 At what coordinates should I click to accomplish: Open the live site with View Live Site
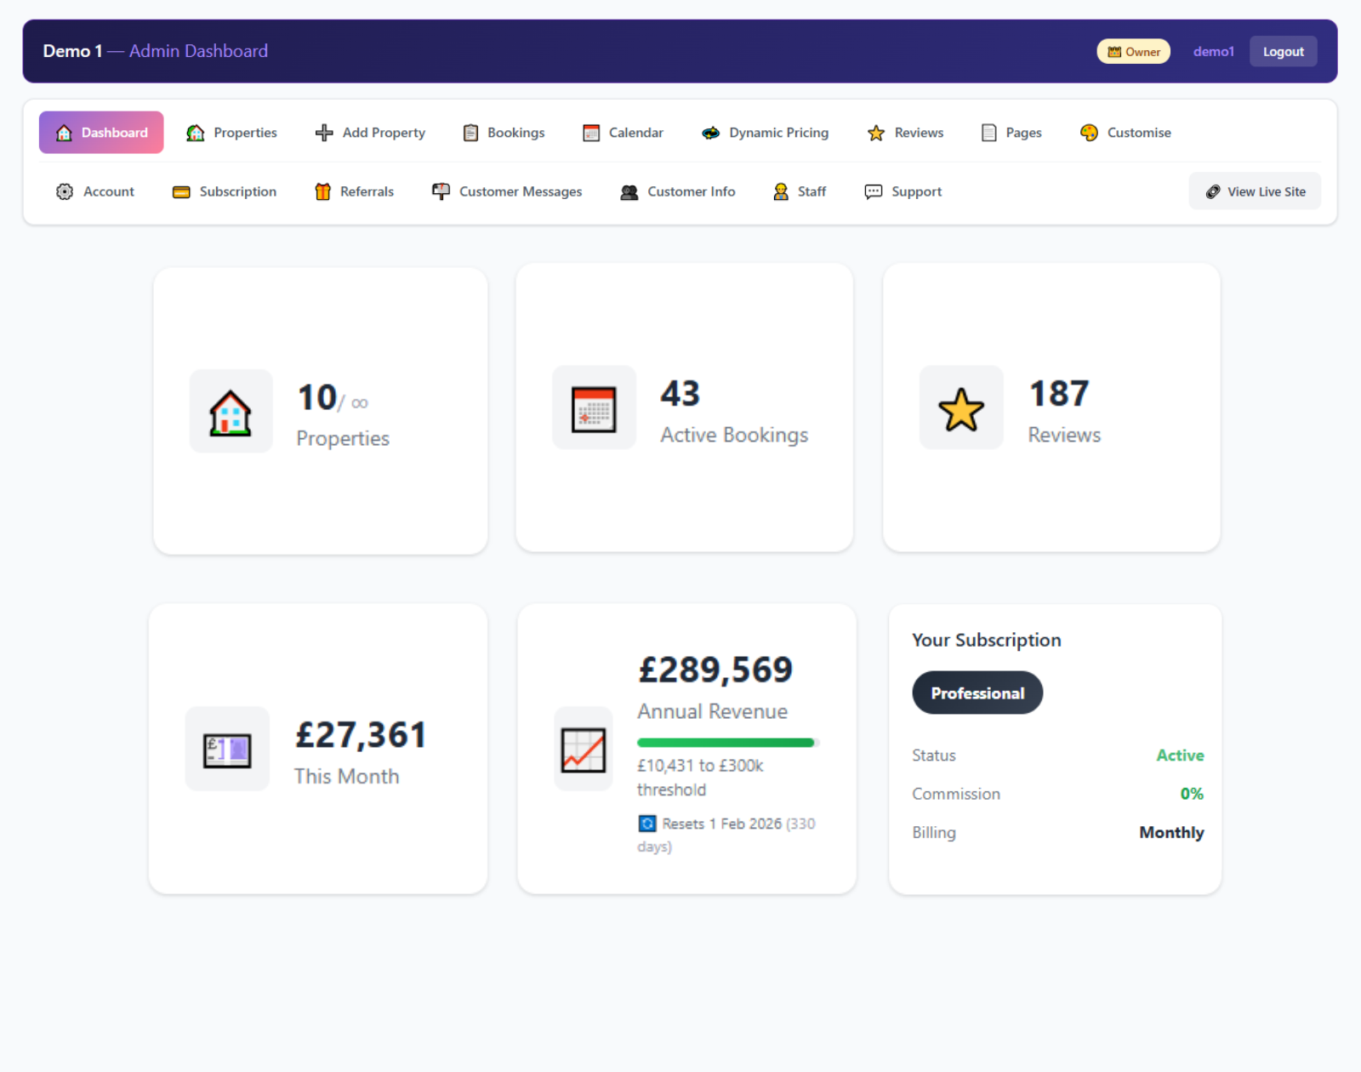tap(1255, 191)
